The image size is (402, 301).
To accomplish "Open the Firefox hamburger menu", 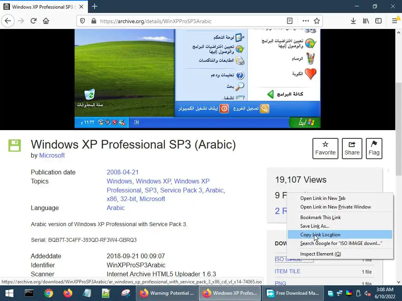I will [x=395, y=21].
